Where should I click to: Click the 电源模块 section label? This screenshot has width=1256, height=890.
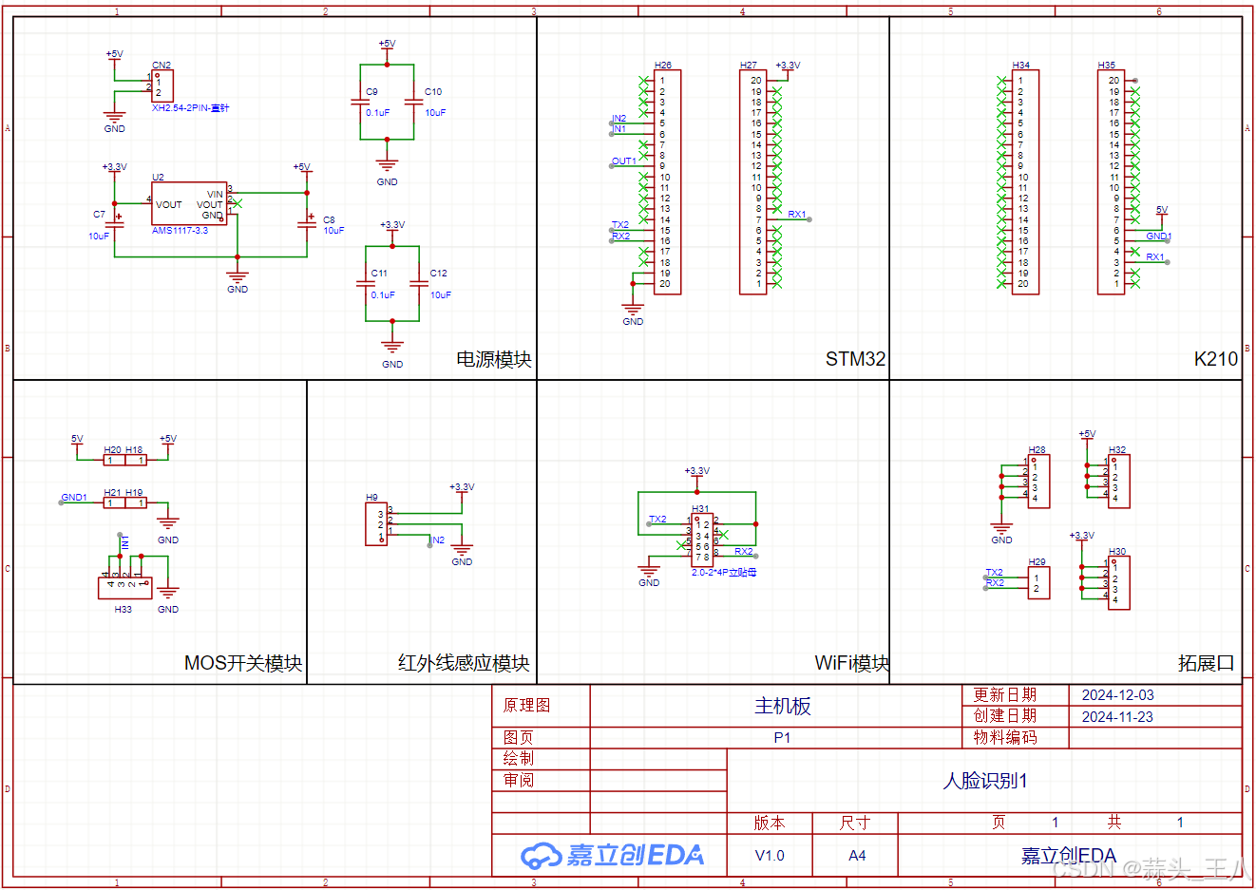click(x=494, y=359)
